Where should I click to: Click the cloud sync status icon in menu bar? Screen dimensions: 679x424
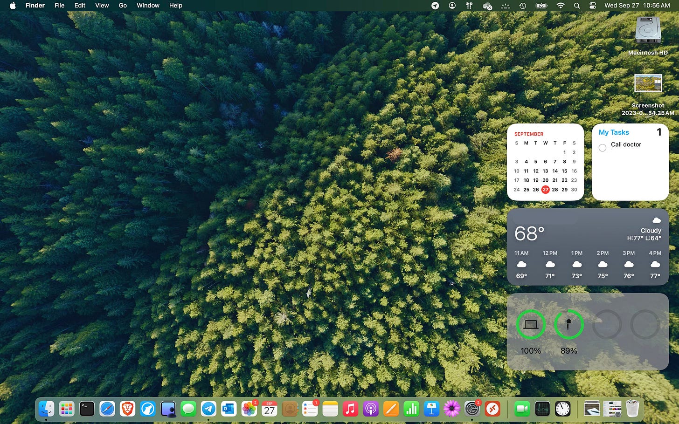487,6
